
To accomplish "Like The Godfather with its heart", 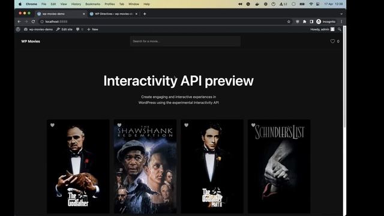I will click(52, 125).
